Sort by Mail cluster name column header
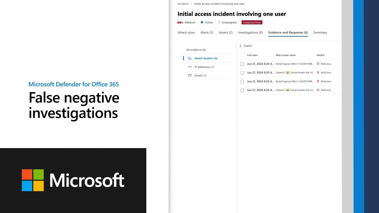Image resolution: width=379 pixels, height=213 pixels. tap(285, 55)
